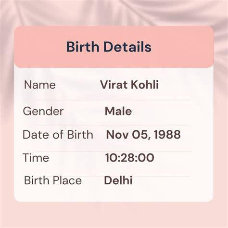
Task: Click the pink header banner area
Action: point(114,47)
